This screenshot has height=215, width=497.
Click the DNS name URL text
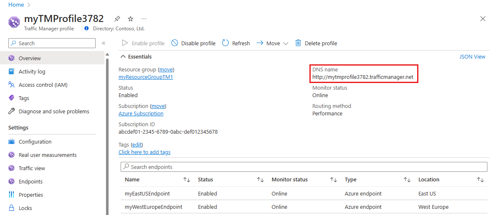pyautogui.click(x=363, y=77)
